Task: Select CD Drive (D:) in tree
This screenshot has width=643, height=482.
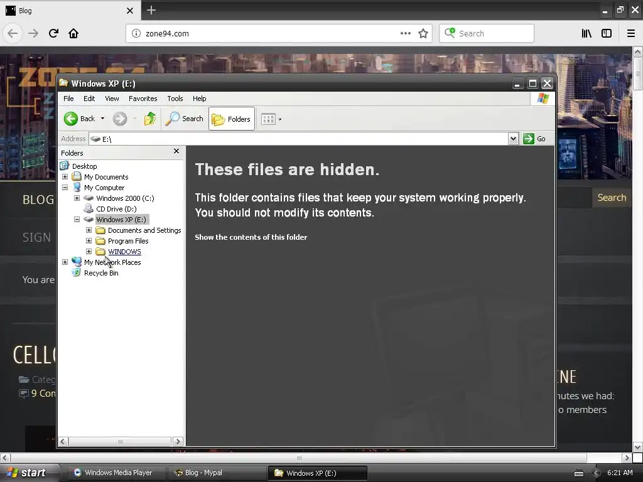Action: (x=116, y=209)
